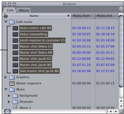The width and height of the screenshot is (124, 114).
Task: Click the Dramatic bin folder icon
Action: click(x=15, y=102)
